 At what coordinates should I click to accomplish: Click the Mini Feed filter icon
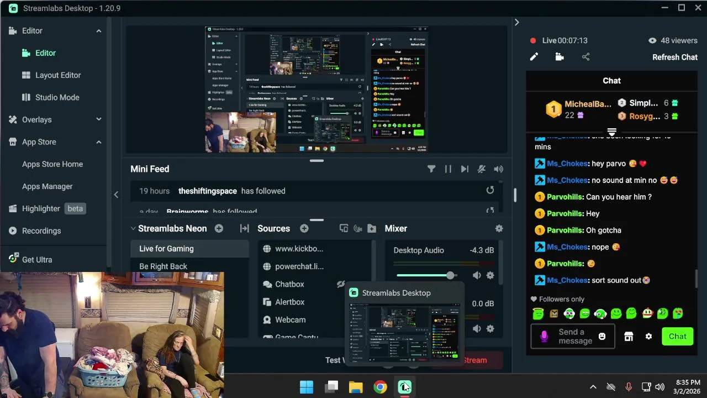tap(431, 169)
